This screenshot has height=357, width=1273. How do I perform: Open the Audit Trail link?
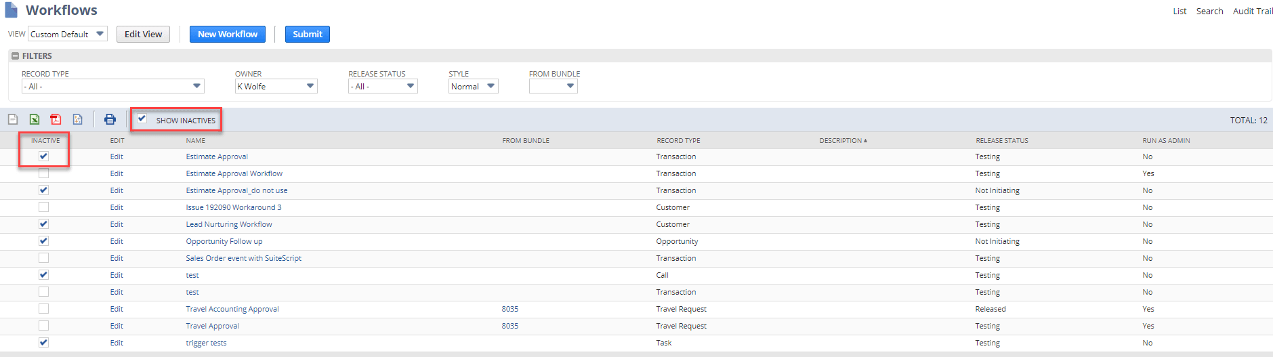(x=1253, y=11)
